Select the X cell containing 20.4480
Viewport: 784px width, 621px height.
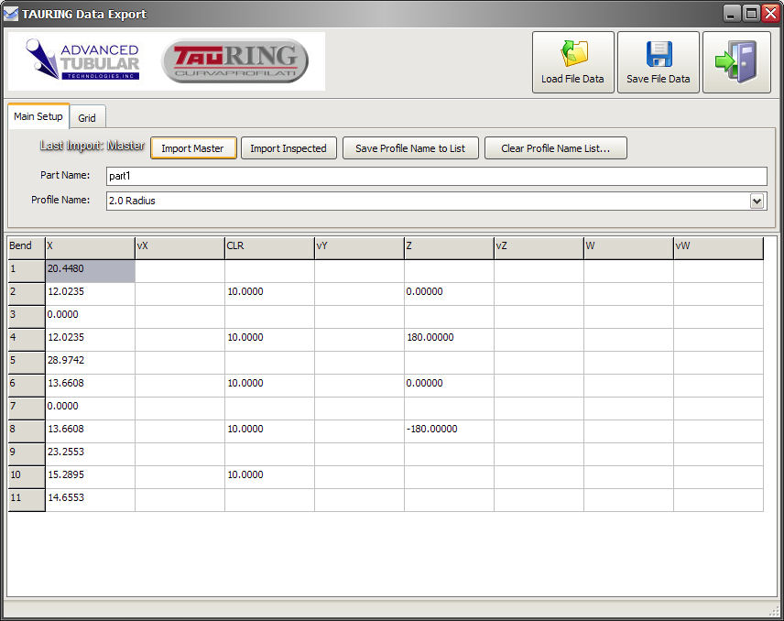pos(90,269)
